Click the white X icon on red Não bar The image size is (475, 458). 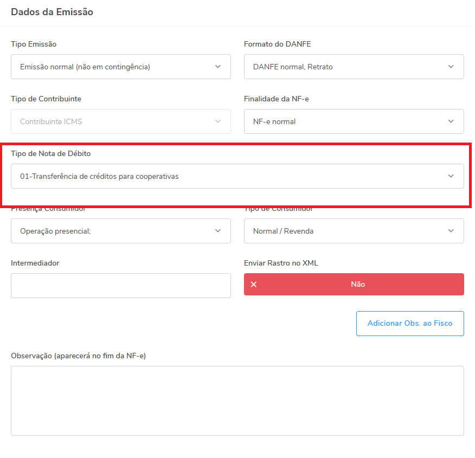point(254,284)
